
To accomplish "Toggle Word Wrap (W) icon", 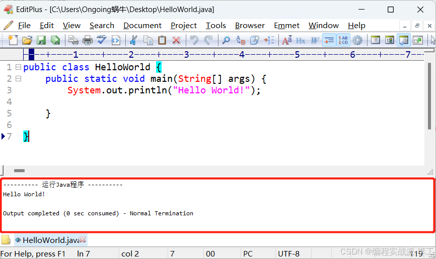I will pos(315,40).
